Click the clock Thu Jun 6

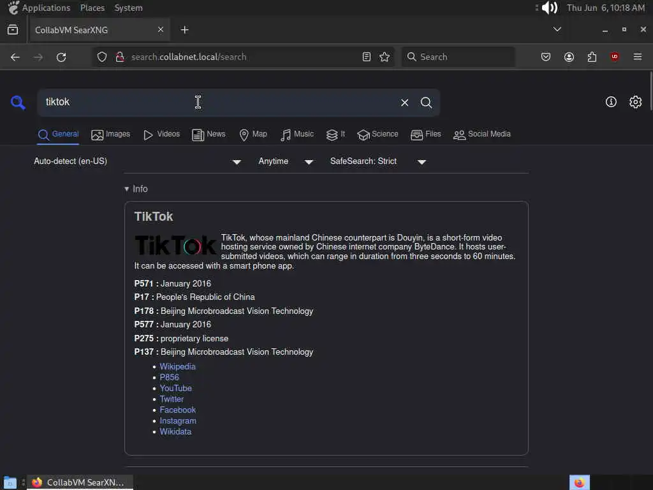(x=606, y=8)
